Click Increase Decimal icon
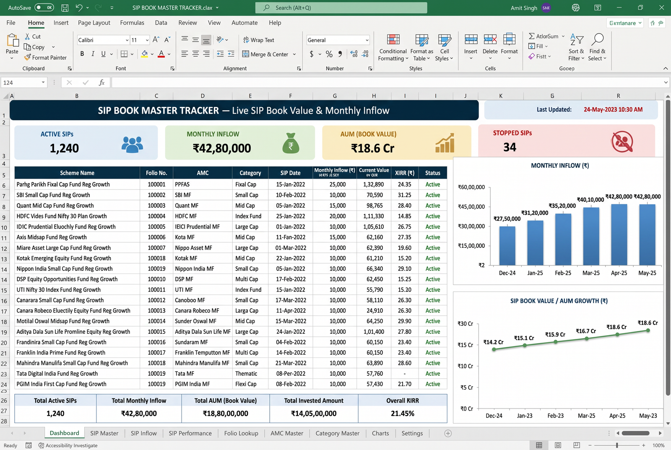Viewport: 671px width, 450px height. click(x=354, y=54)
